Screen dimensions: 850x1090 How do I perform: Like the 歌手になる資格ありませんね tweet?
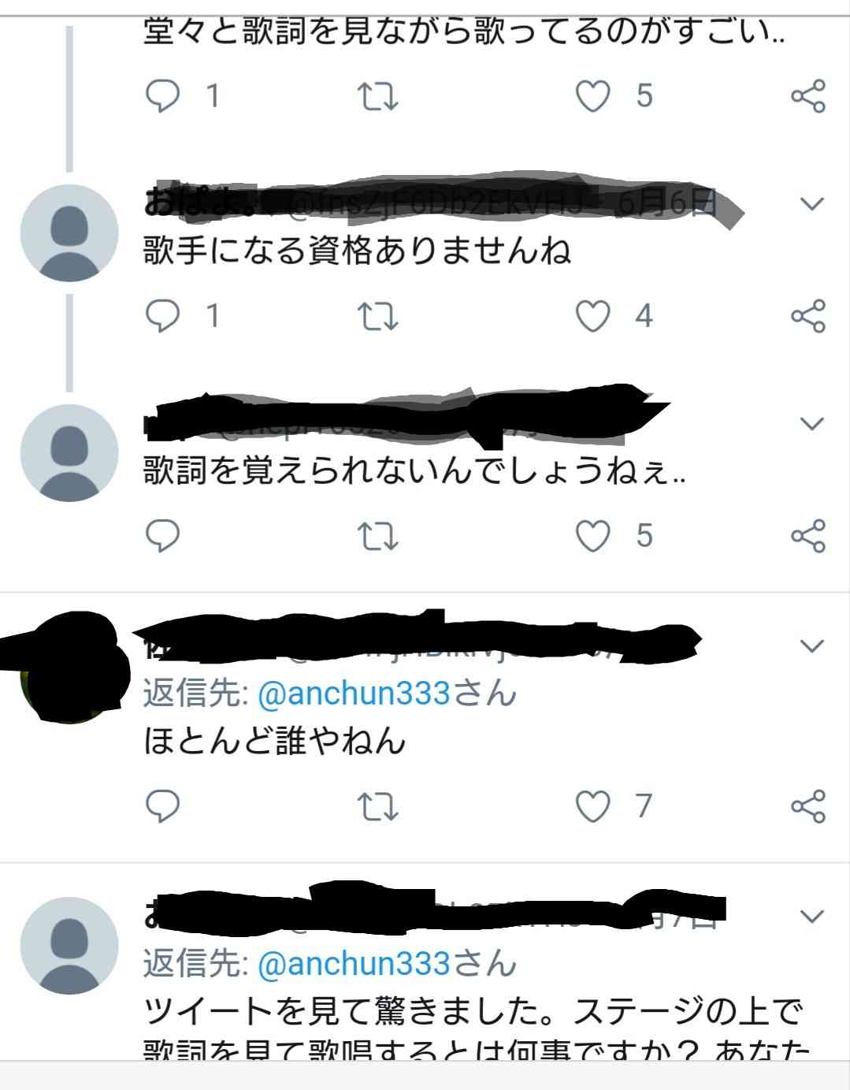point(592,316)
